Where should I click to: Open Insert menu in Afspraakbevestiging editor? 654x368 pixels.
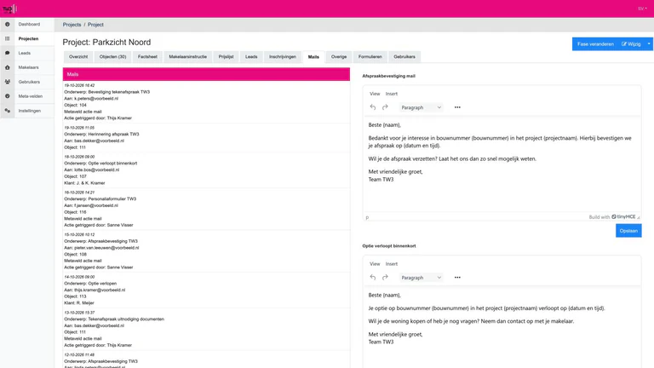click(x=391, y=94)
